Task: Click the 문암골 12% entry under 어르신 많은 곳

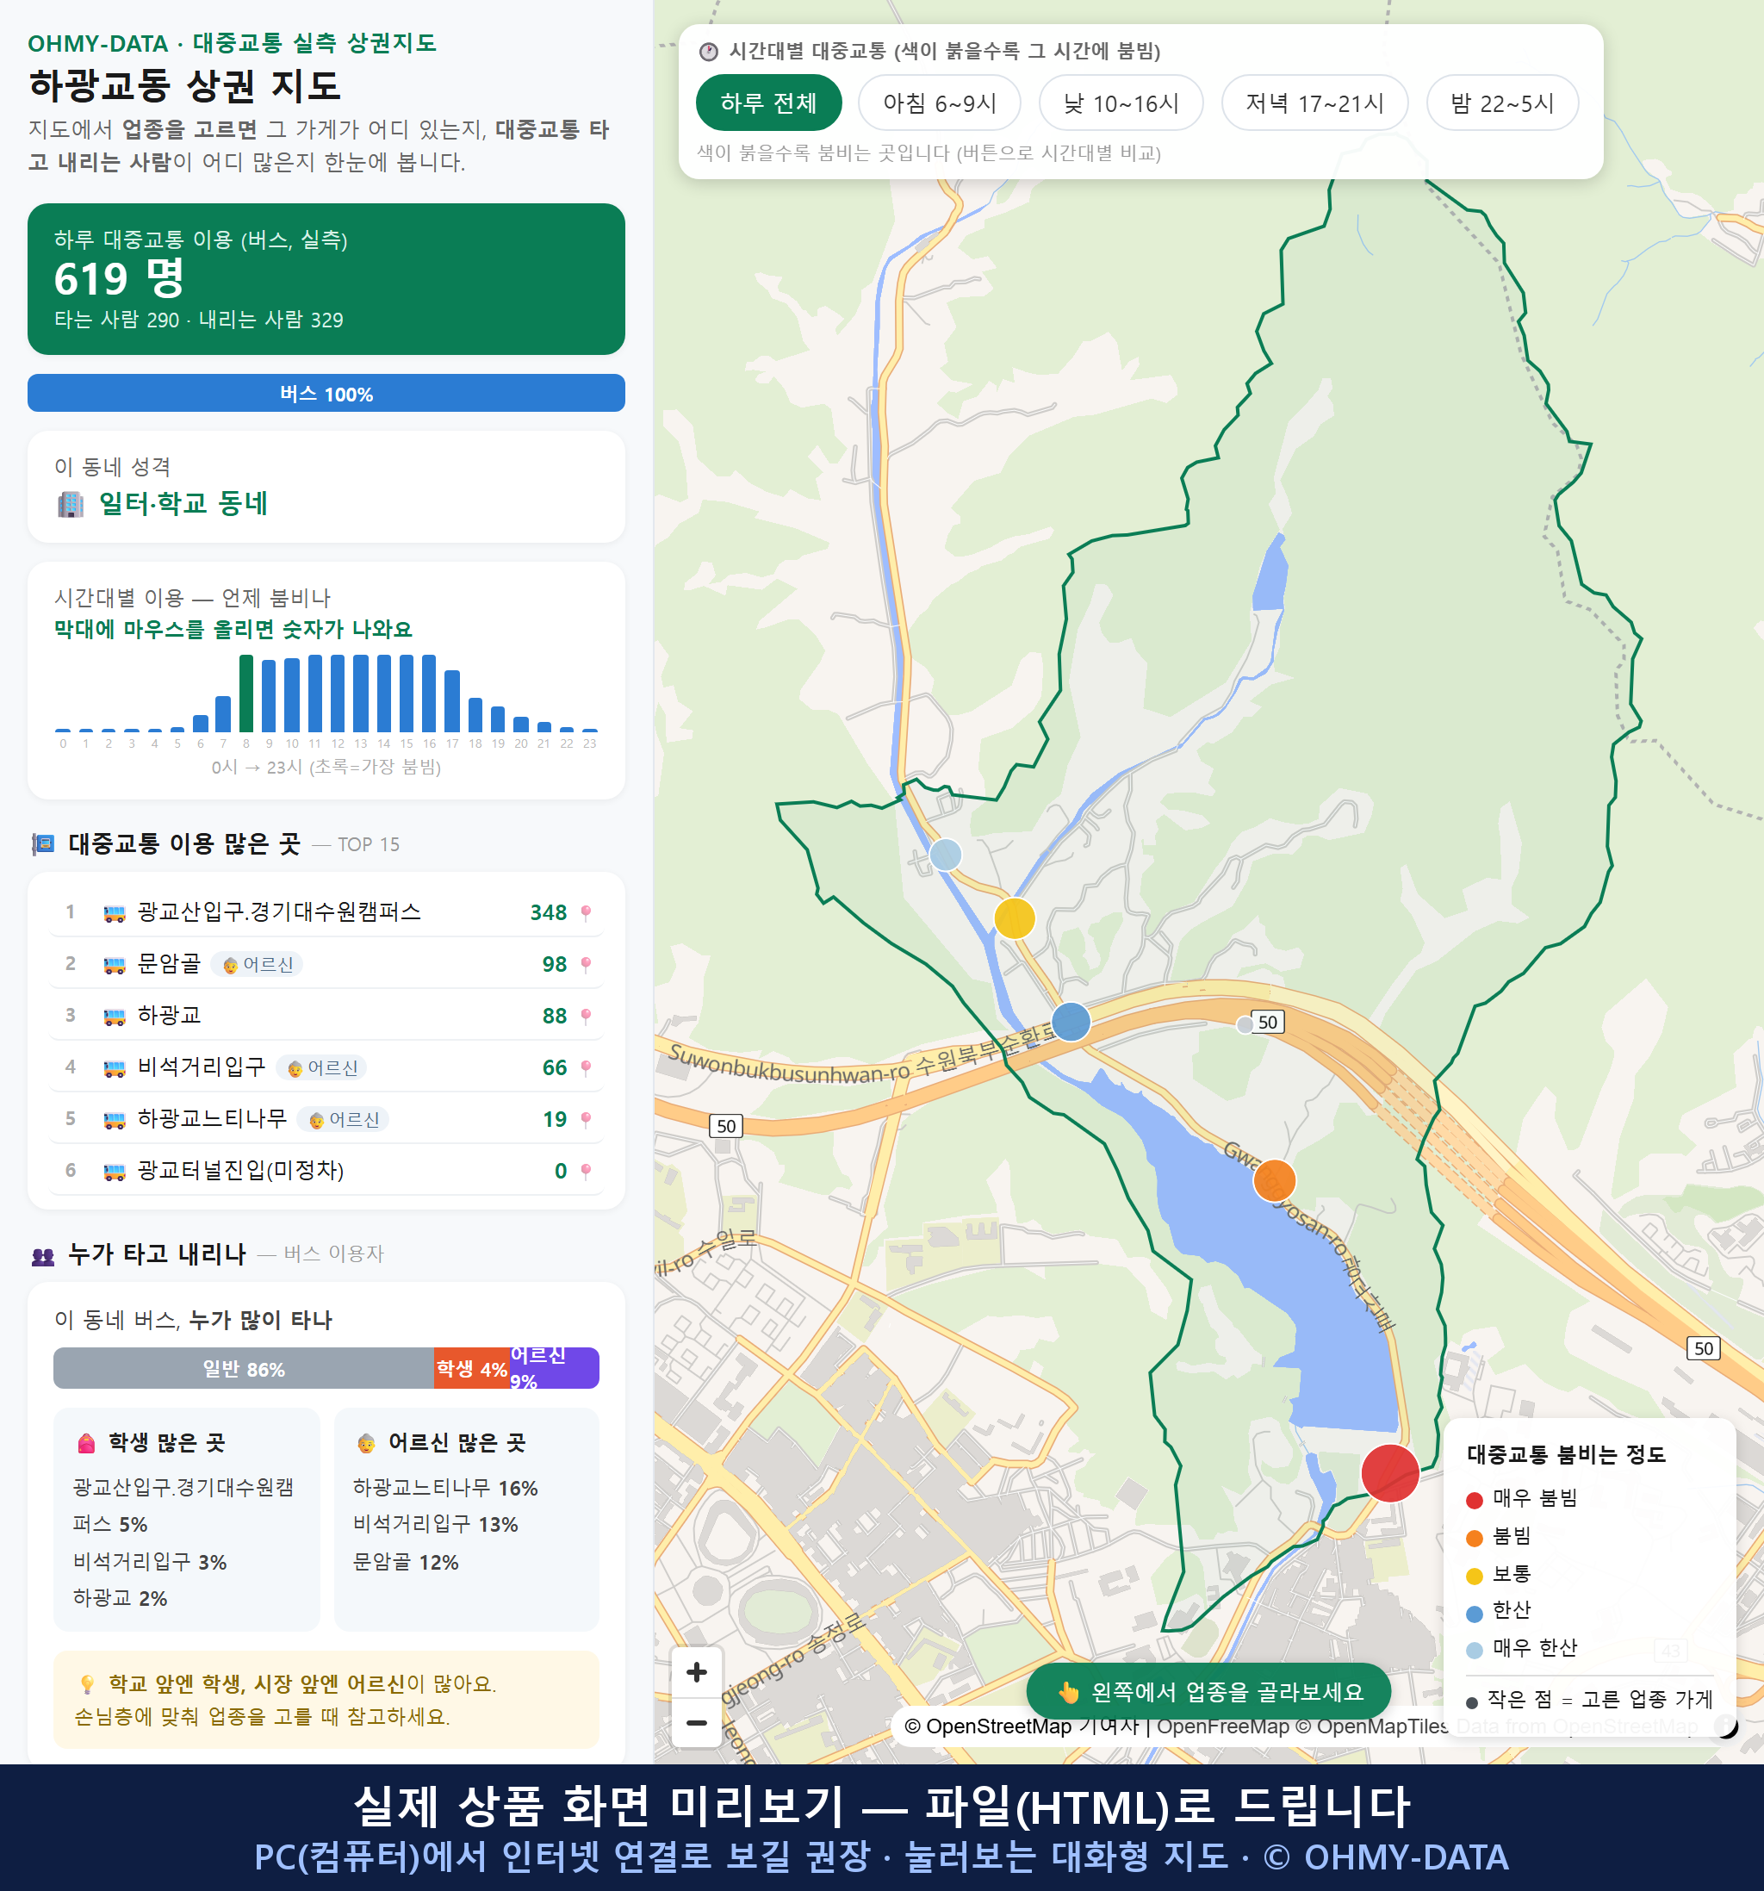Action: (x=405, y=1562)
